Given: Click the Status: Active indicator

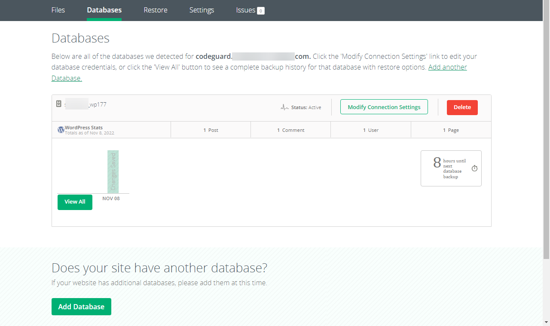Looking at the screenshot, I should coord(307,107).
